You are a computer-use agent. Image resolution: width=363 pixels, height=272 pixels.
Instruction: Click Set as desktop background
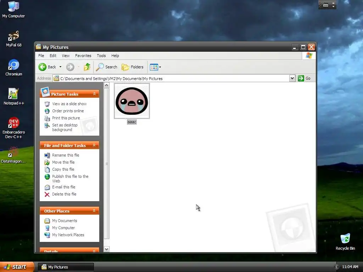click(x=65, y=127)
